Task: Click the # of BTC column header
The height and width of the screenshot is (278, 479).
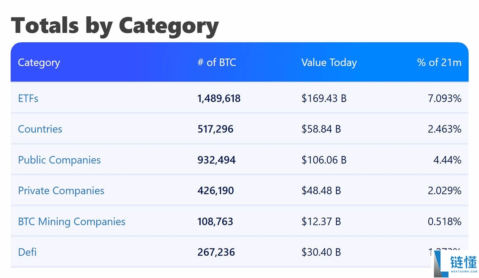Action: click(x=216, y=63)
